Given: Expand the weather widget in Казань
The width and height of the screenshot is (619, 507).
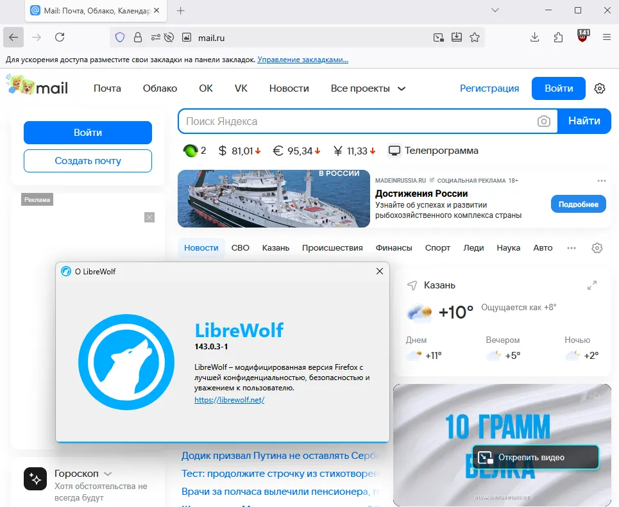Looking at the screenshot, I should coord(592,285).
